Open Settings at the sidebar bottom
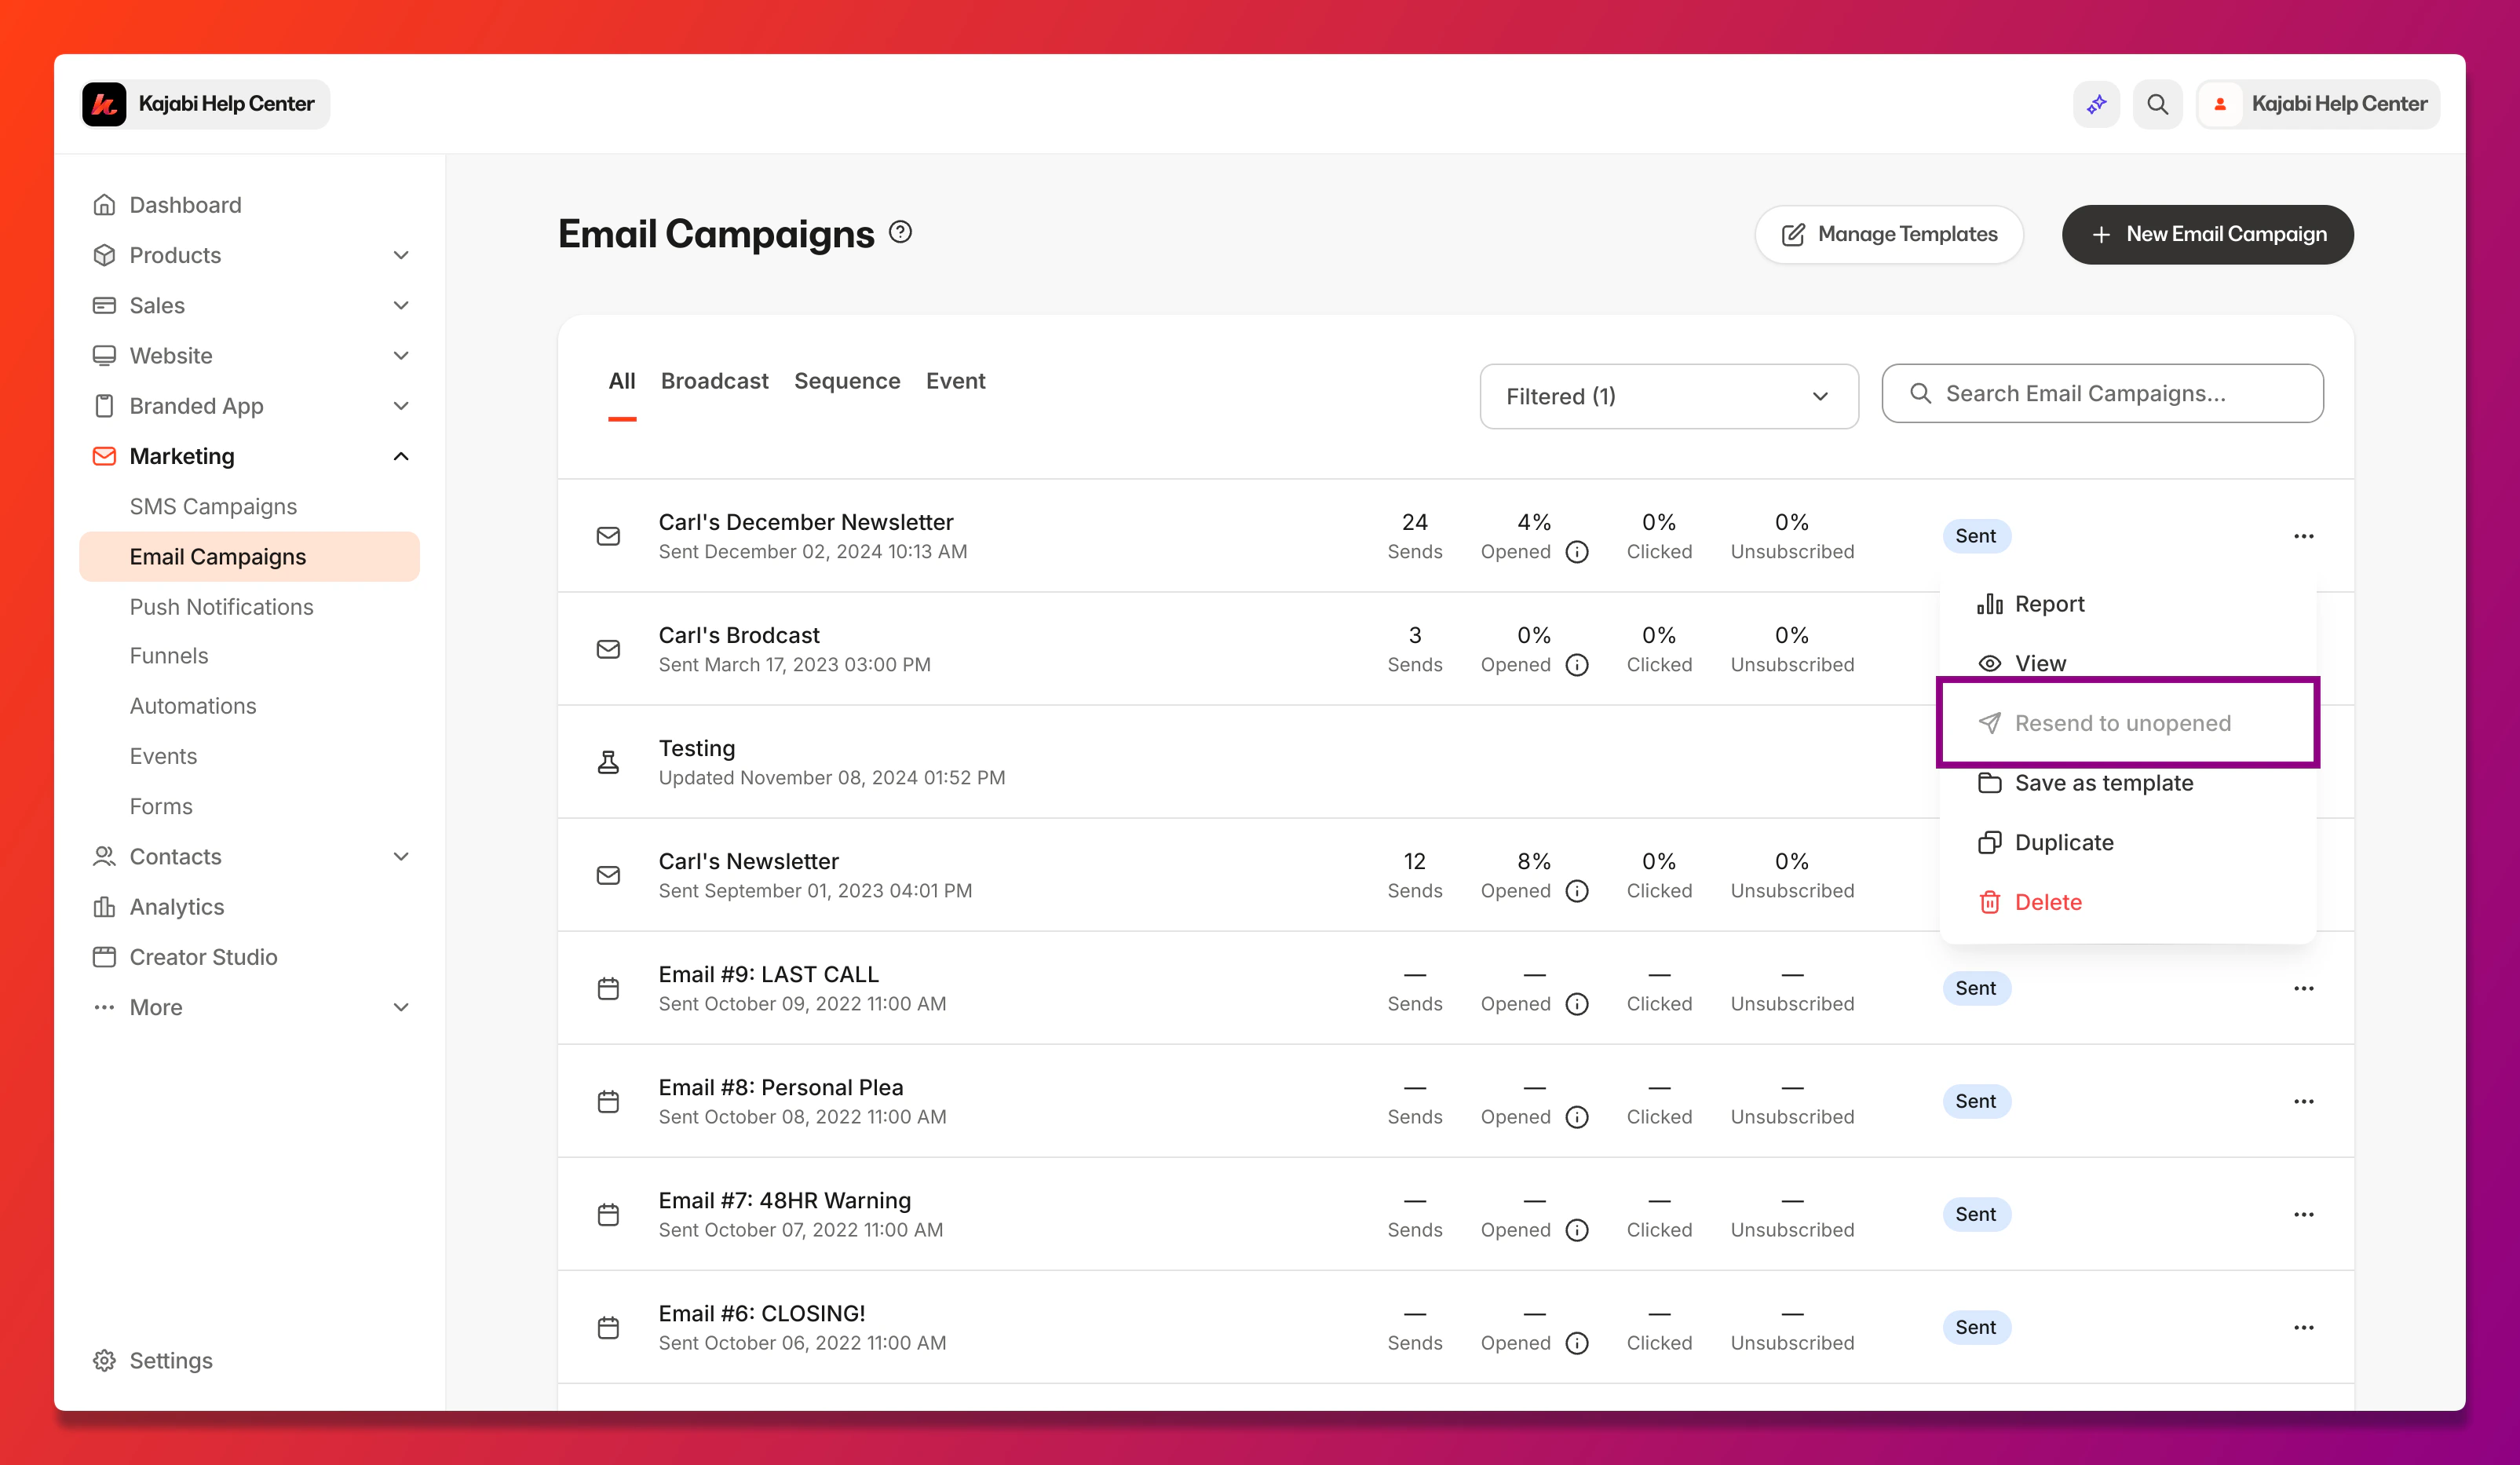 [170, 1360]
